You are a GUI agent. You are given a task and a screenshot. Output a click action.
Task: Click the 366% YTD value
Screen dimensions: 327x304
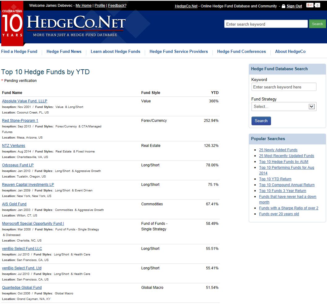pyautogui.click(x=214, y=101)
